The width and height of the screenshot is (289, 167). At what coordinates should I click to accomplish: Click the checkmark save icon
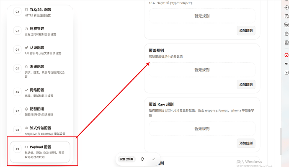point(154,159)
